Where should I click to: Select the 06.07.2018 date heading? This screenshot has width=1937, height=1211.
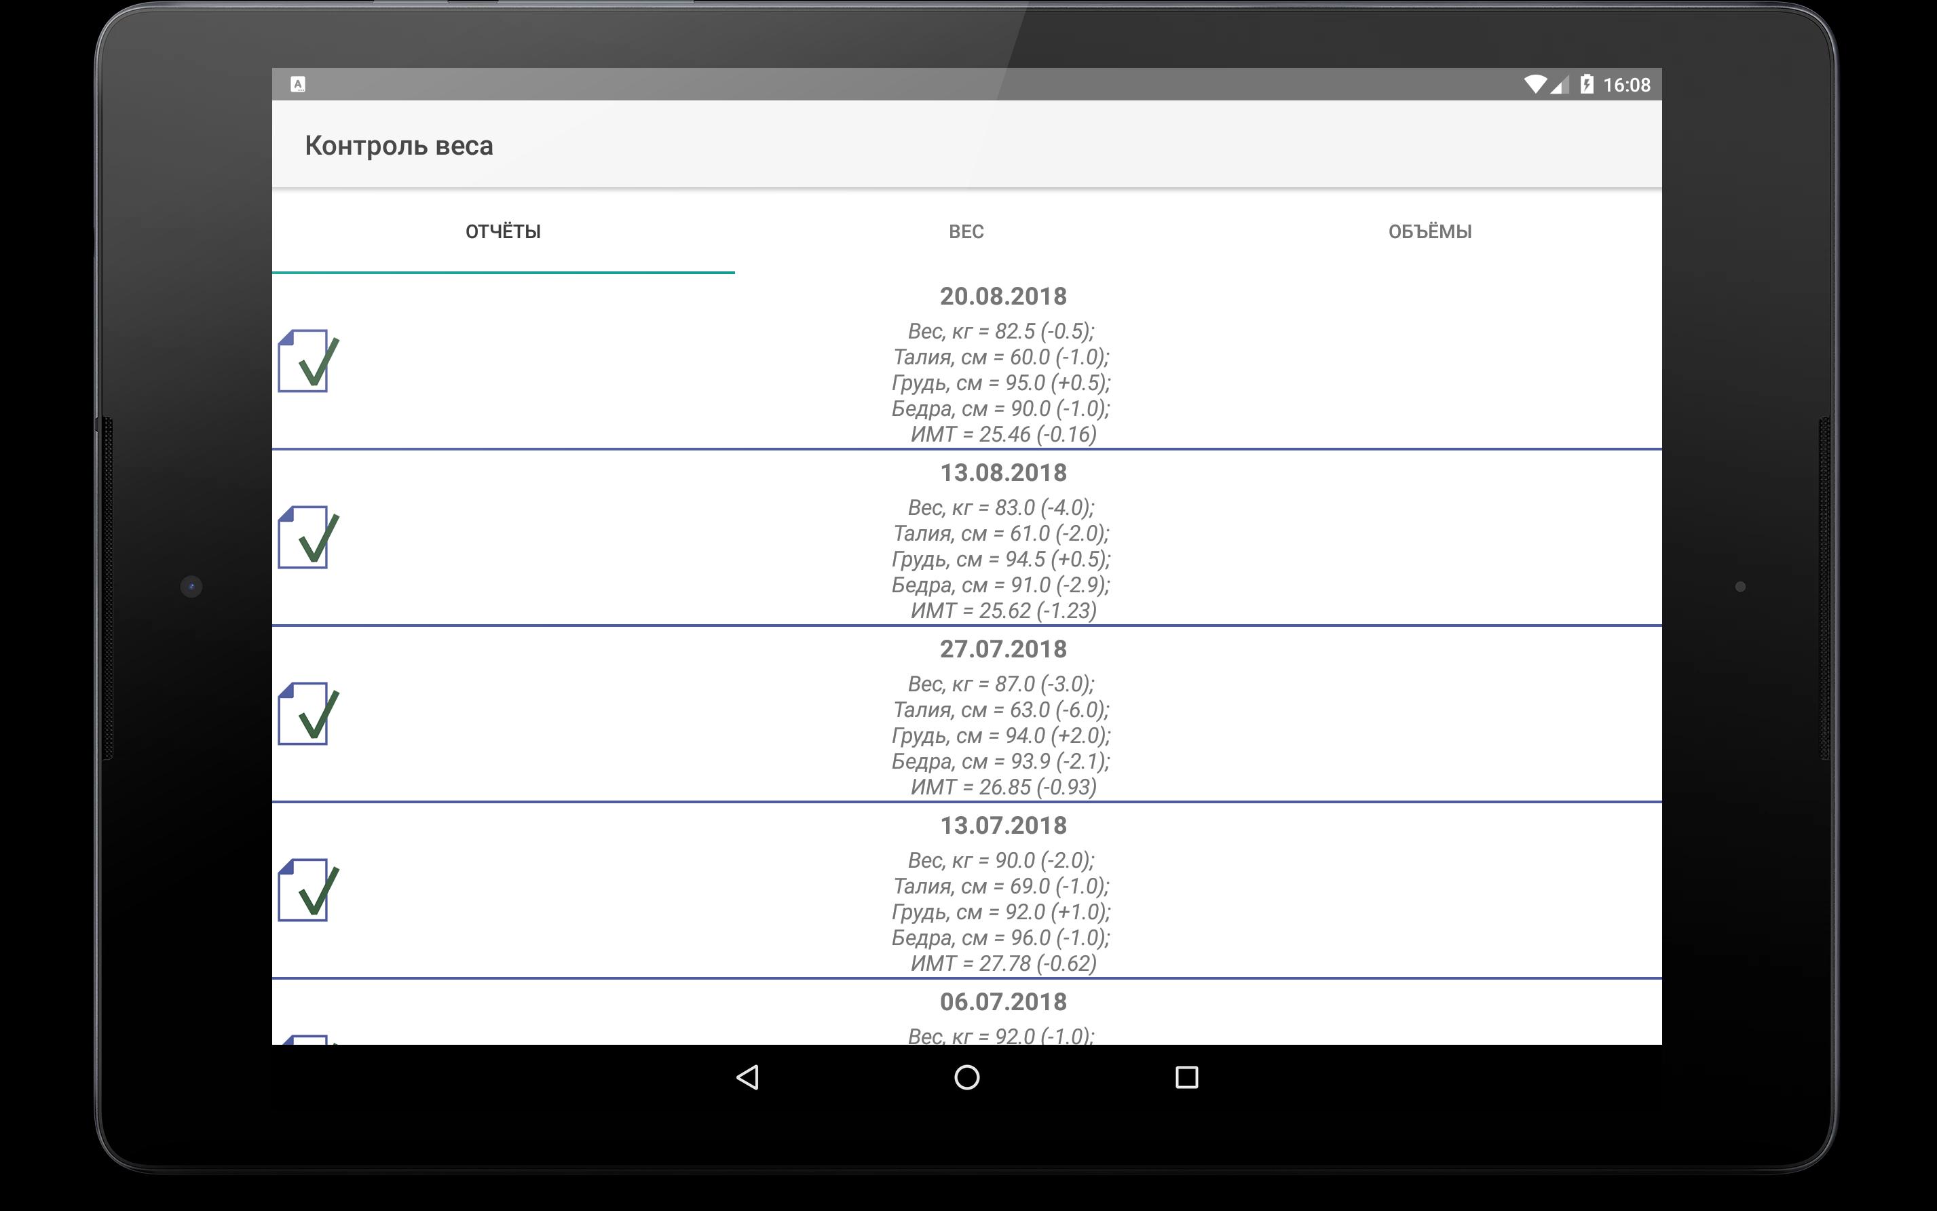tap(1003, 1001)
